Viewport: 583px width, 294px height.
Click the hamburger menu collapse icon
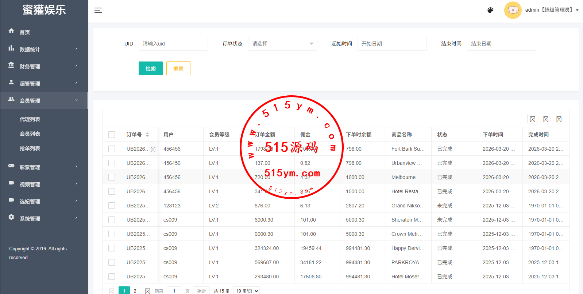click(98, 10)
